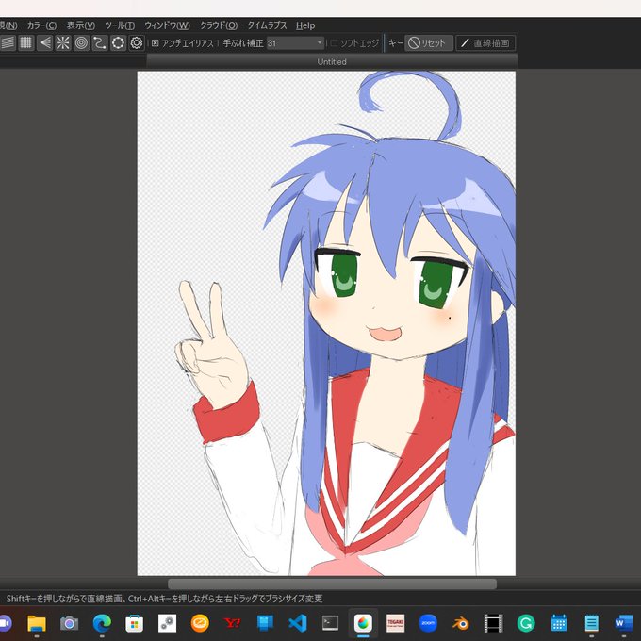Viewport: 641px width, 641px height.
Task: Toggle the ソフトエッジ checkbox
Action: [334, 43]
